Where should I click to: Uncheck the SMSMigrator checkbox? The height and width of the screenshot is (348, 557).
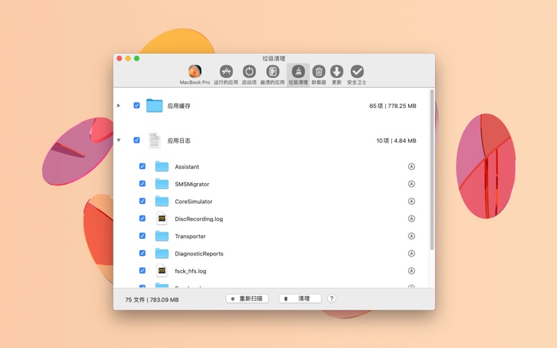coord(142,184)
